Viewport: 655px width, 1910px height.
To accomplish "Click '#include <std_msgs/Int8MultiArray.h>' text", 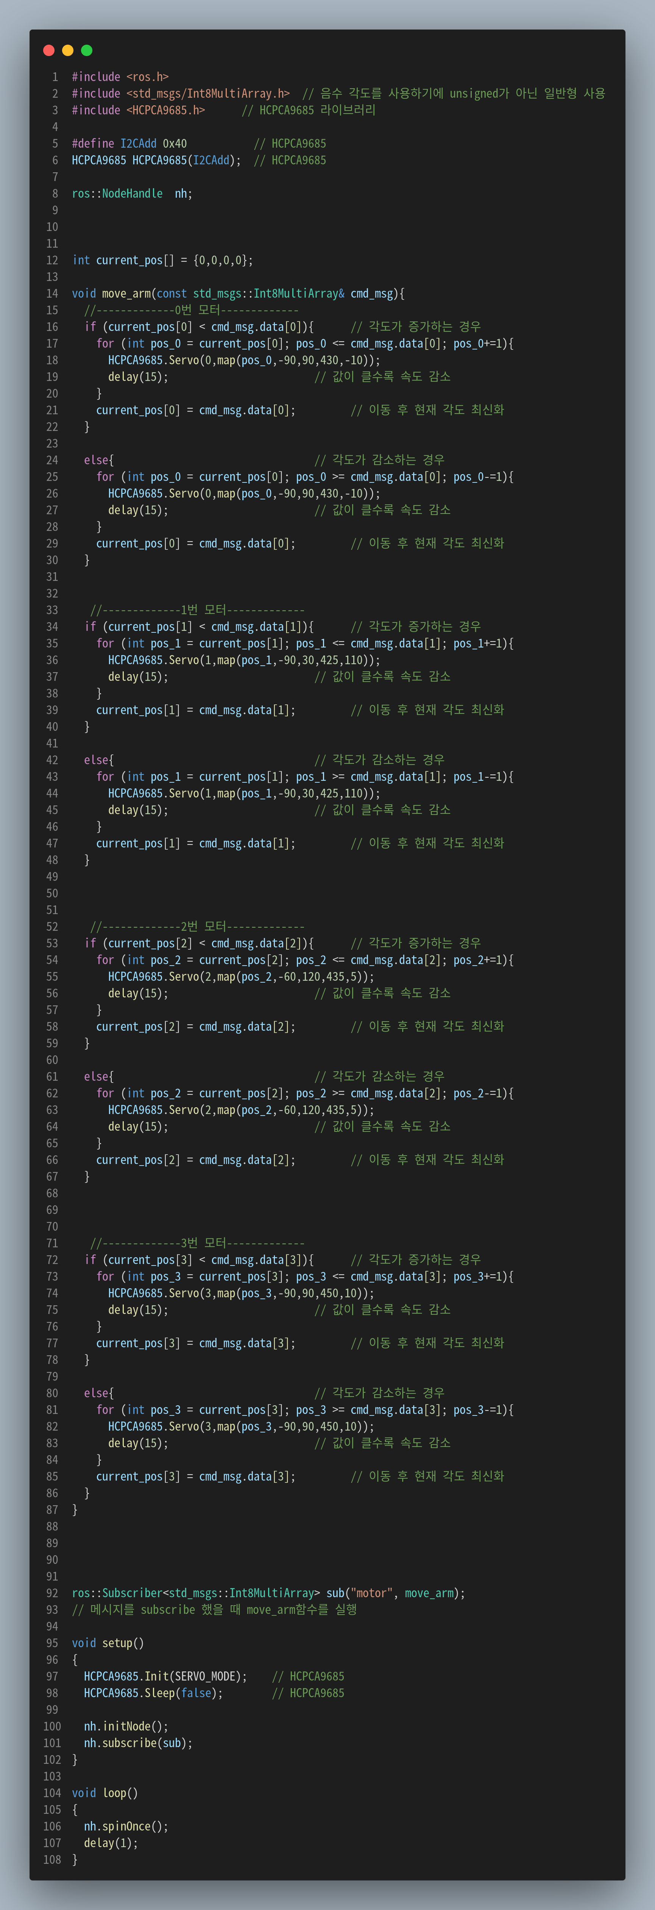I will point(181,94).
